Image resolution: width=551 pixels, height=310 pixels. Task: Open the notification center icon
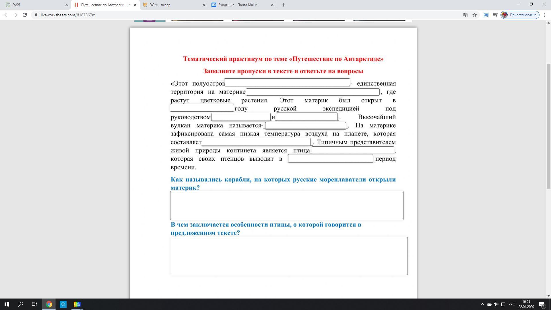click(542, 304)
